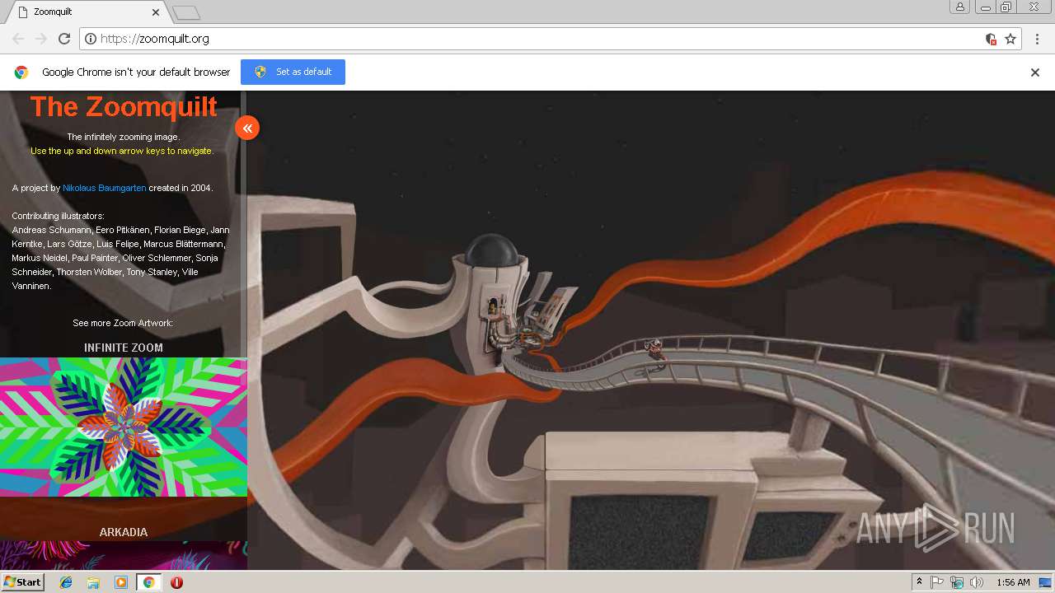
Task: Click the clock showing 1:56 AM
Action: click(1013, 582)
